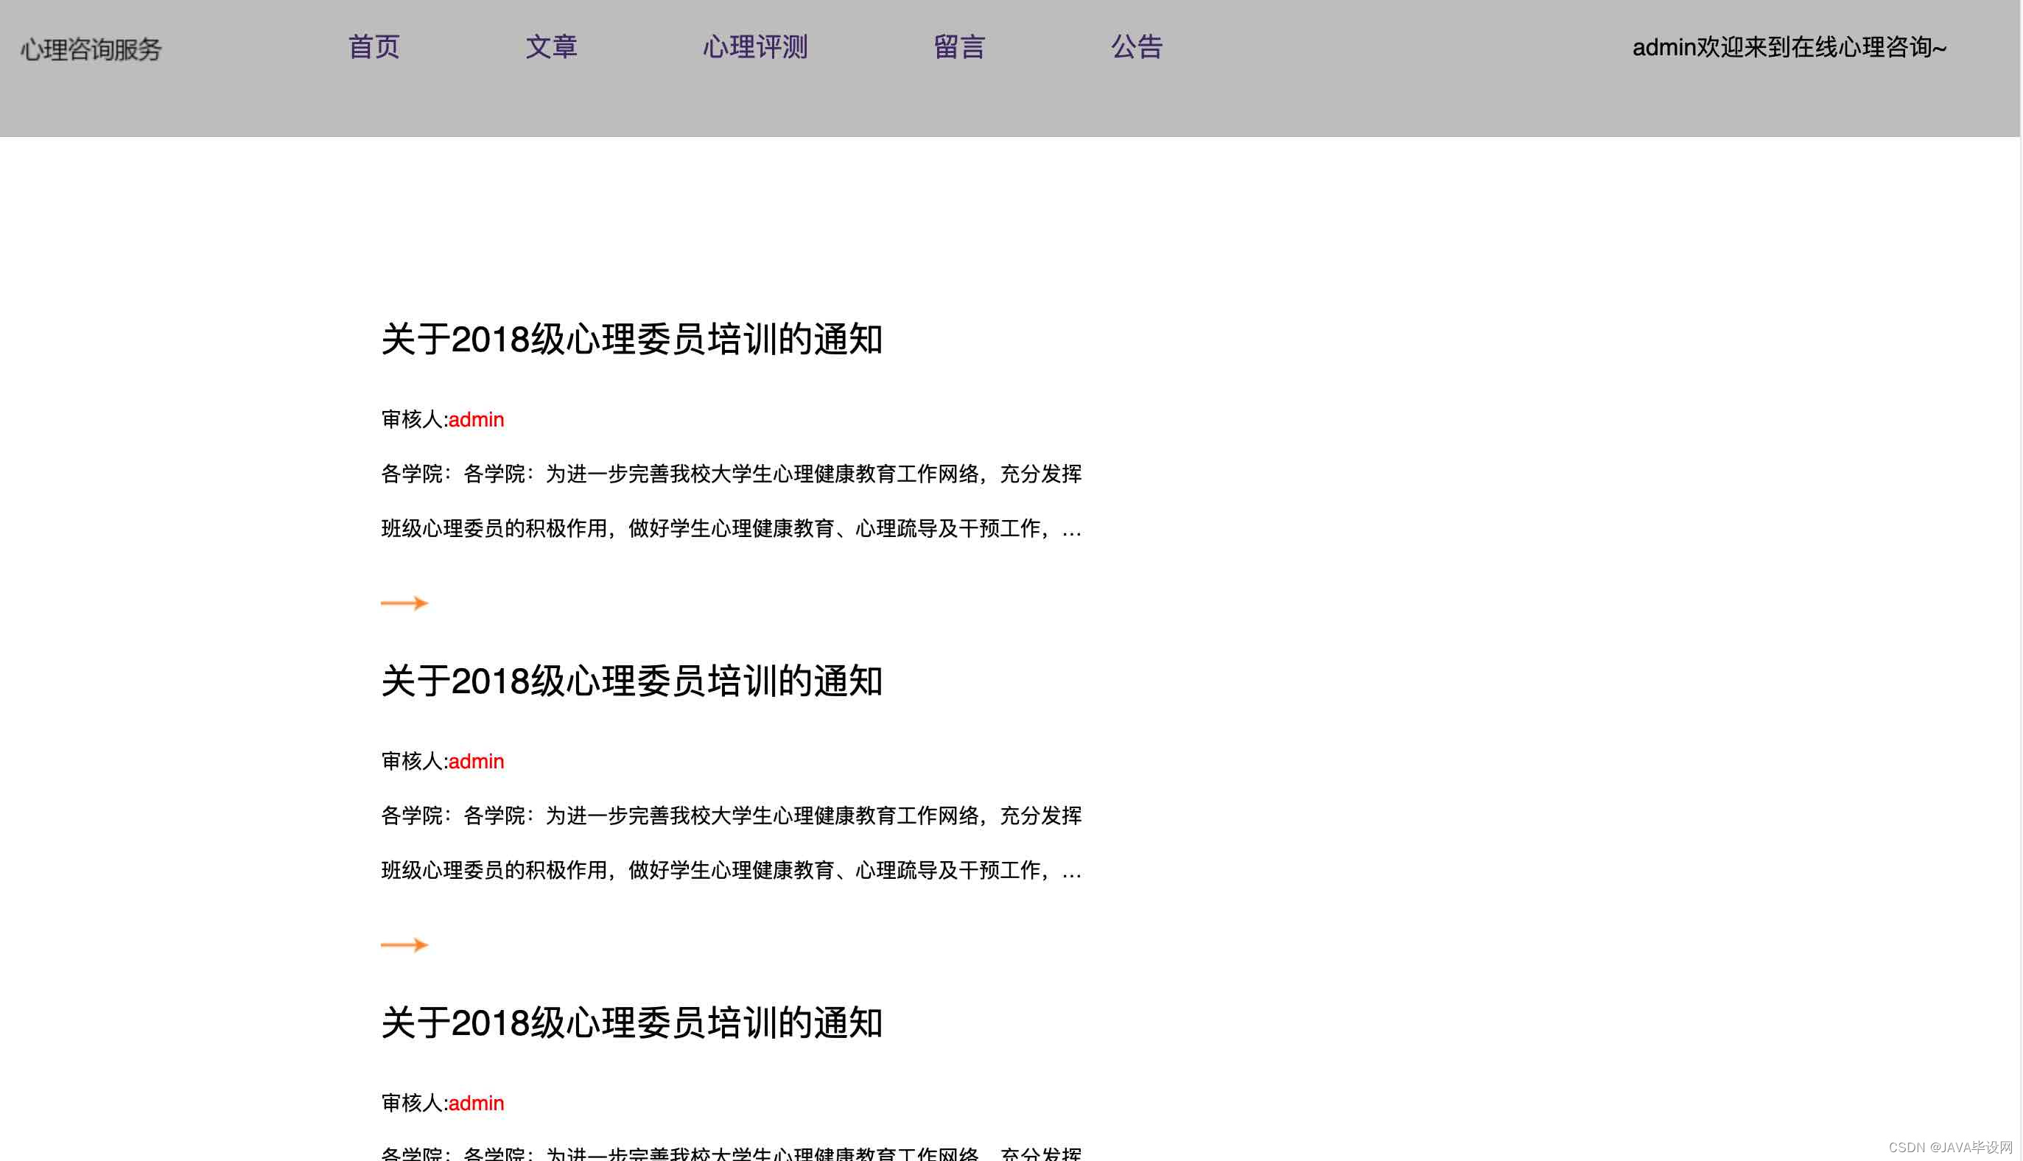
Task: Click the admin welcome message in the header
Action: [x=1789, y=48]
